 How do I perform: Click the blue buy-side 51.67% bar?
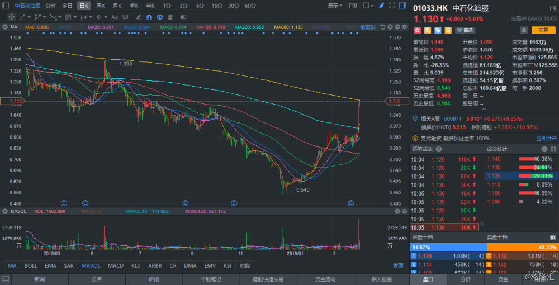tap(448, 247)
